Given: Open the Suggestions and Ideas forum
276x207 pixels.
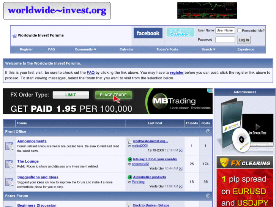Looking at the screenshot, I should (38, 177).
